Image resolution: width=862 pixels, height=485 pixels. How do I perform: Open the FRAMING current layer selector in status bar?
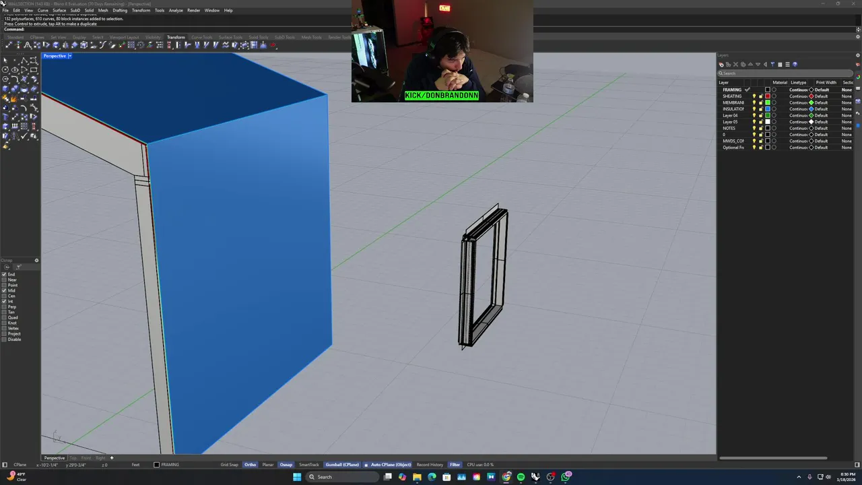tap(166, 465)
